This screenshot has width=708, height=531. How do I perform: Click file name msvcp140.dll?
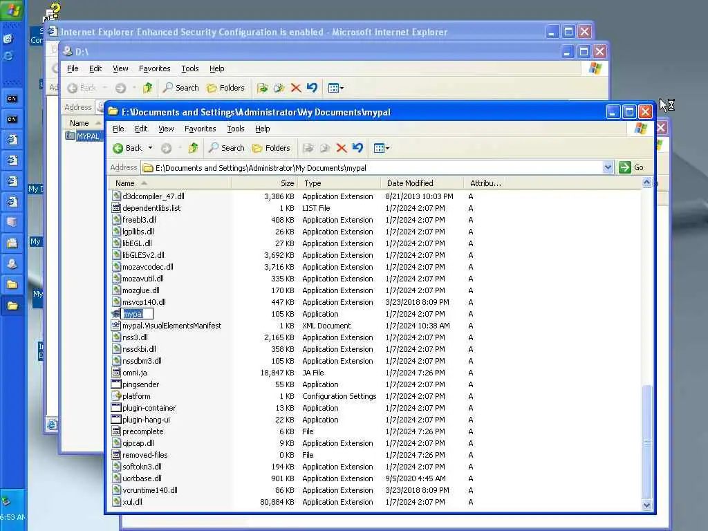coord(144,301)
